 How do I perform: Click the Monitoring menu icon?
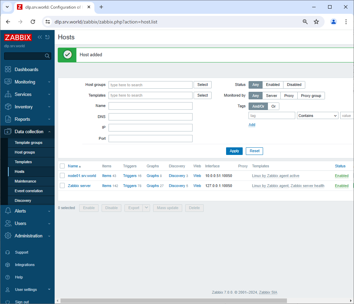(8, 82)
